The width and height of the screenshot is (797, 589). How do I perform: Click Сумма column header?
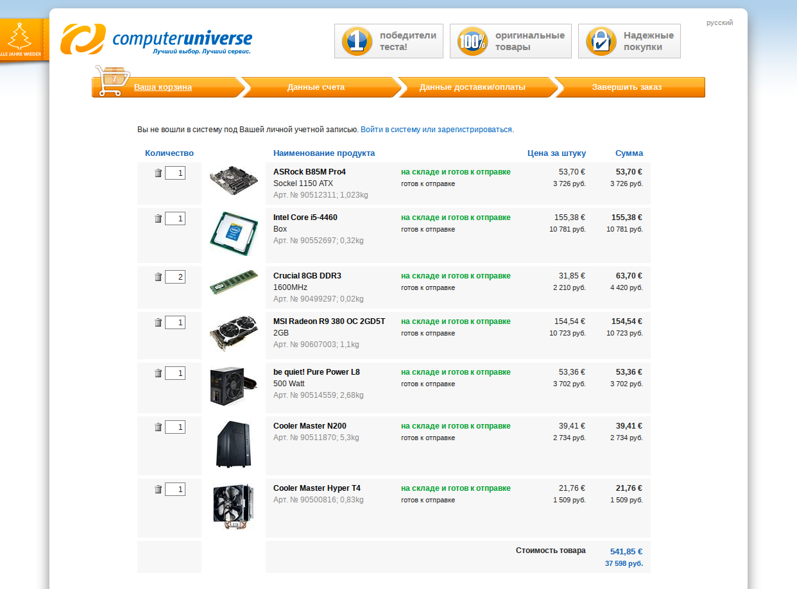(629, 153)
